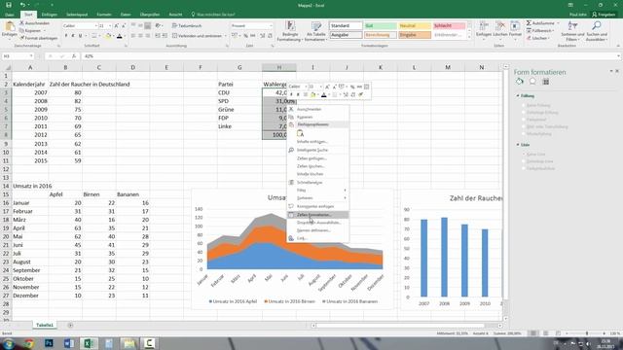Screen dimensions: 623x350
Task: Select first Füllung radio option, Keine Füllung
Action: [524, 105]
